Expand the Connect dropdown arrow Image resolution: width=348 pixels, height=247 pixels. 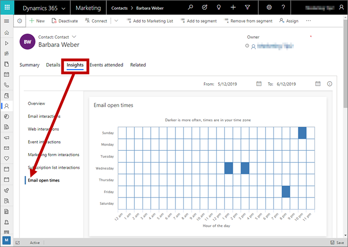tap(116, 21)
